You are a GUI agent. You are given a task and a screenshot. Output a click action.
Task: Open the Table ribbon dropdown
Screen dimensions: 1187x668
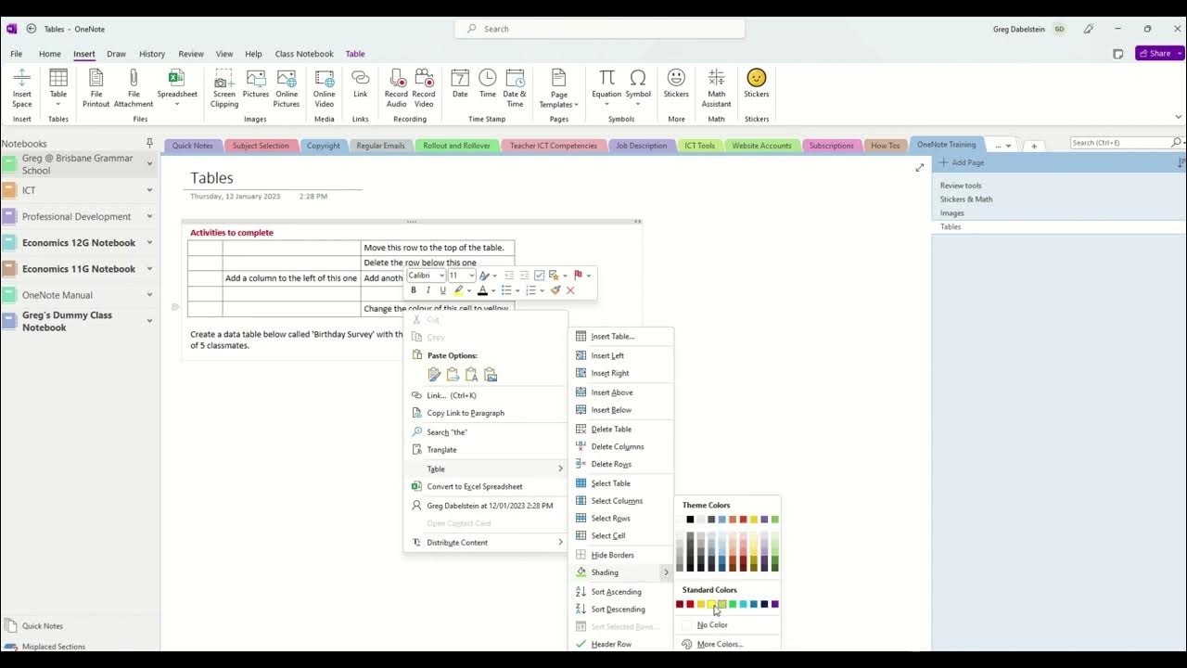coord(58,104)
